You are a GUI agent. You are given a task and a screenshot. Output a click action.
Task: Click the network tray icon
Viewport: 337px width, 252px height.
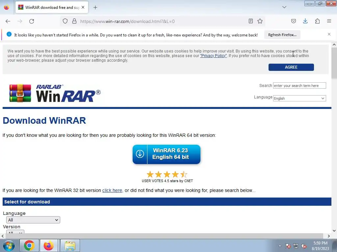pyautogui.click(x=296, y=246)
